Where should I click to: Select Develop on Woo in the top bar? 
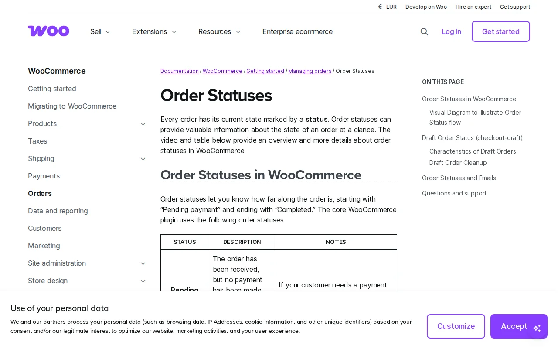(426, 7)
